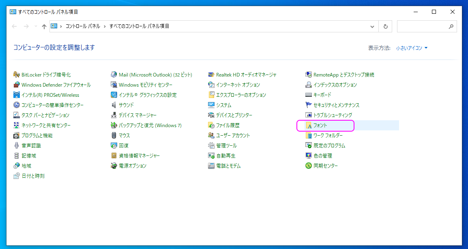Open the ファイル履歴 icon
The height and width of the screenshot is (249, 468).
click(x=211, y=125)
